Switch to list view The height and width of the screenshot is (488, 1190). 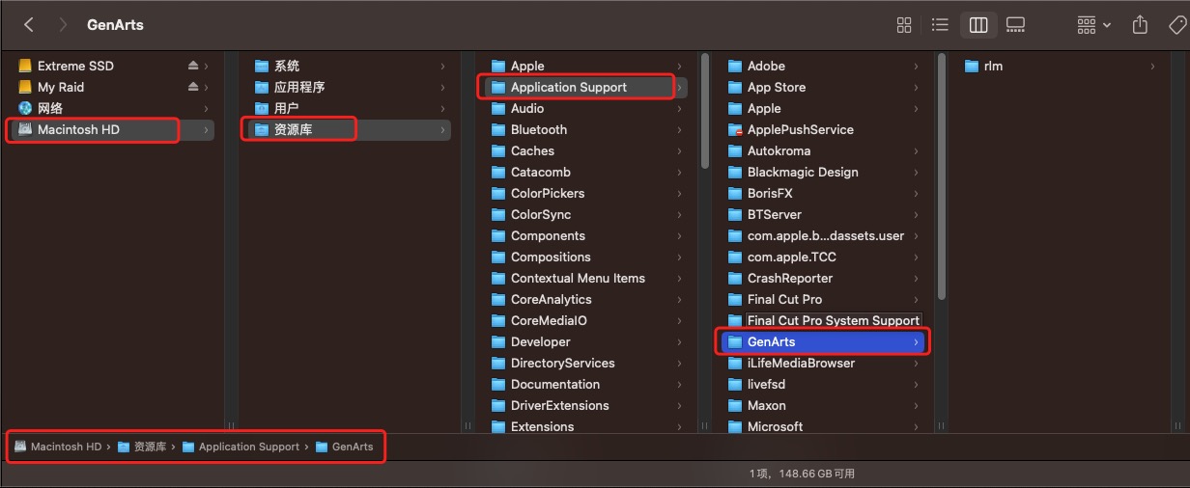coord(939,25)
